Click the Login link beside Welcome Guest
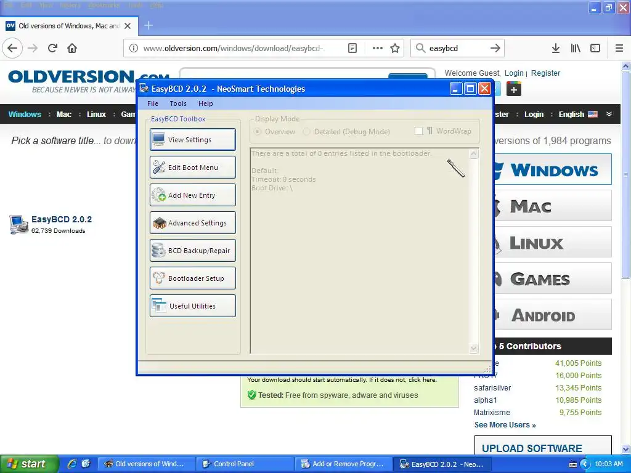Viewport: 631px width, 473px height. [514, 73]
